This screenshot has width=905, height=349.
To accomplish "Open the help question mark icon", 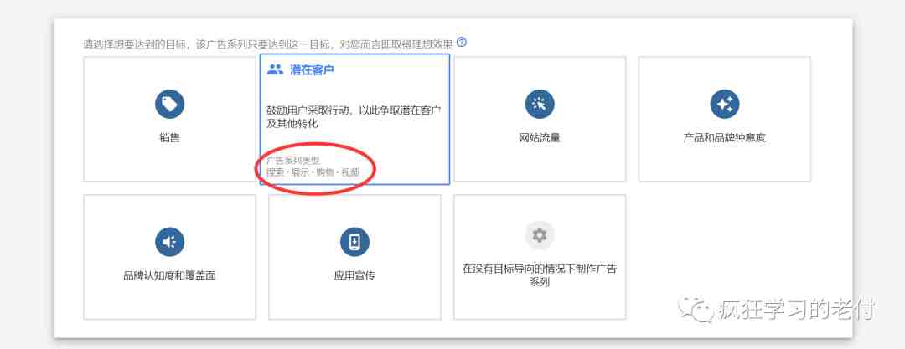I will tap(461, 42).
